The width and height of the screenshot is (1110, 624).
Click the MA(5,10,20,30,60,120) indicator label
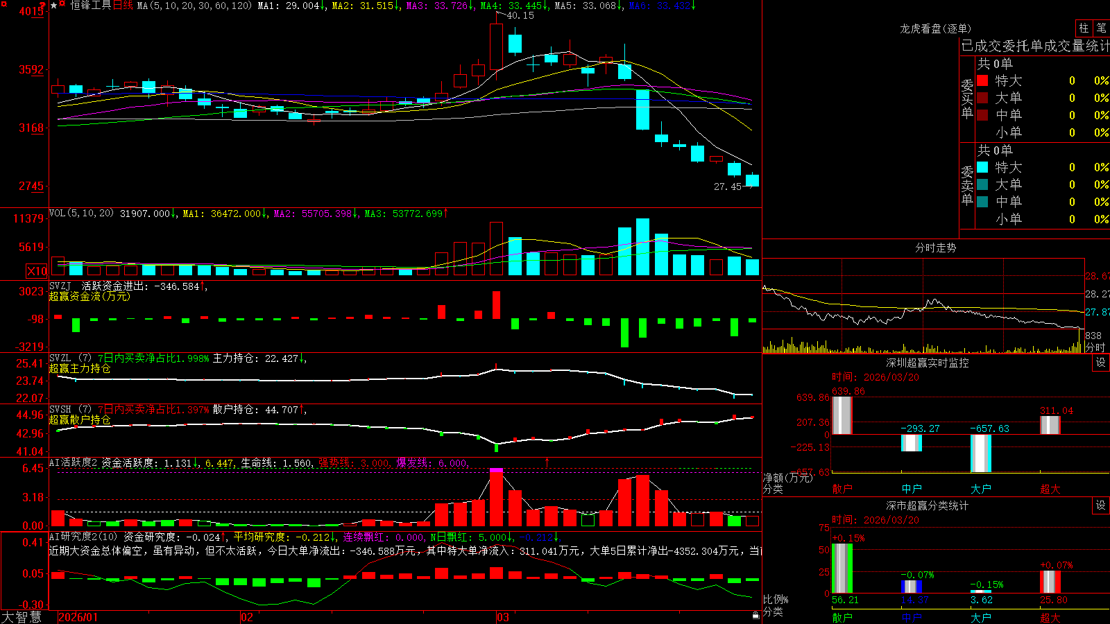tap(194, 6)
